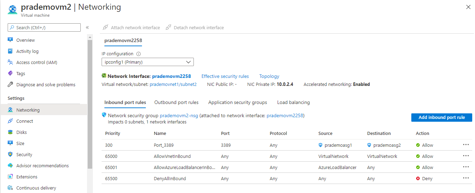
Task: Click the IP configuration info icon
Action: coord(138,54)
